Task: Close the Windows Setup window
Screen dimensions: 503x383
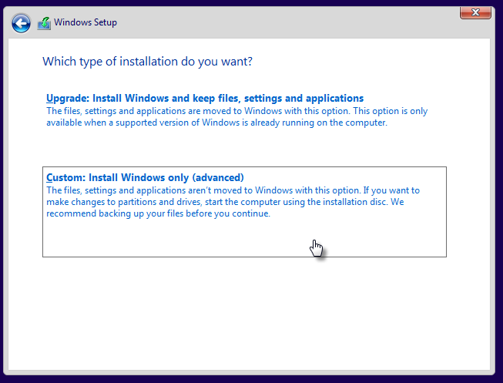Action: click(x=475, y=13)
